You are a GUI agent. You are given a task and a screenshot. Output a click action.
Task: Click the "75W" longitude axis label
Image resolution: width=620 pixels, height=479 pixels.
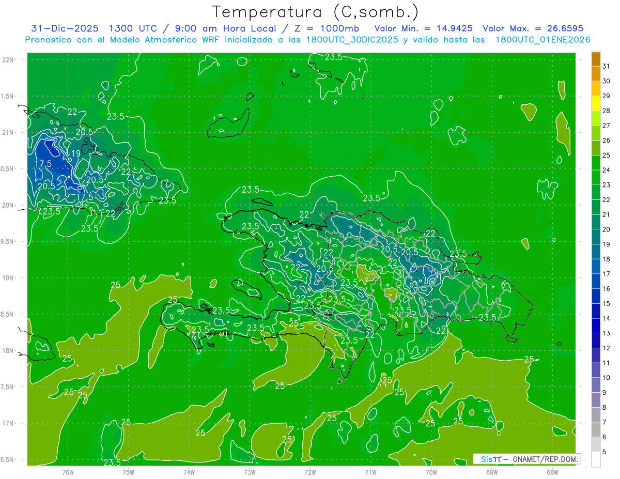(129, 472)
